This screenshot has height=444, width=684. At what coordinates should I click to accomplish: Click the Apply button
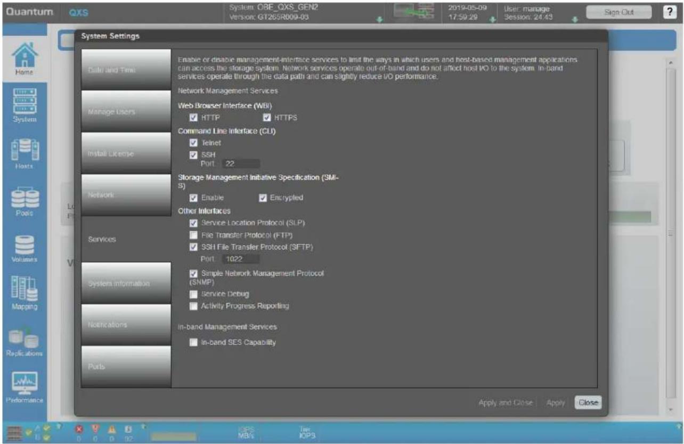(555, 403)
